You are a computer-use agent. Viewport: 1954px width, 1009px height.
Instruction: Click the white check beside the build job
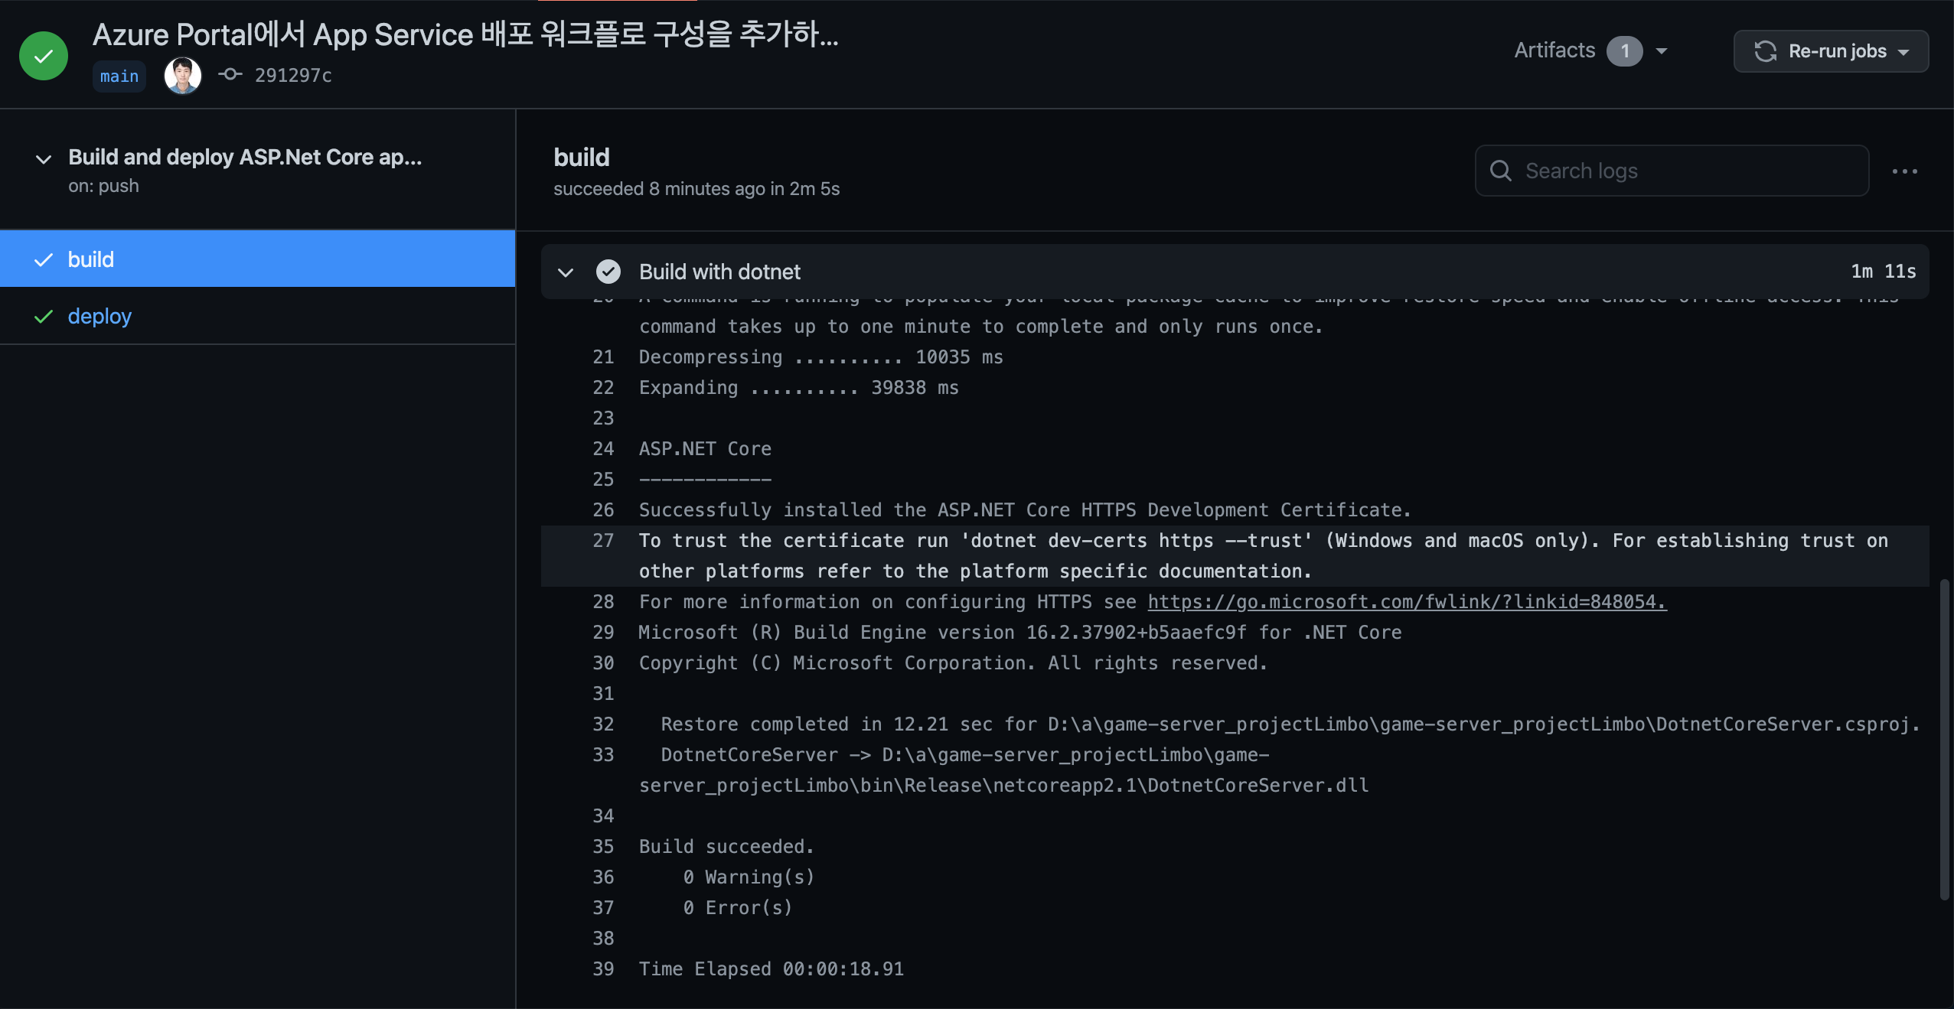44,260
